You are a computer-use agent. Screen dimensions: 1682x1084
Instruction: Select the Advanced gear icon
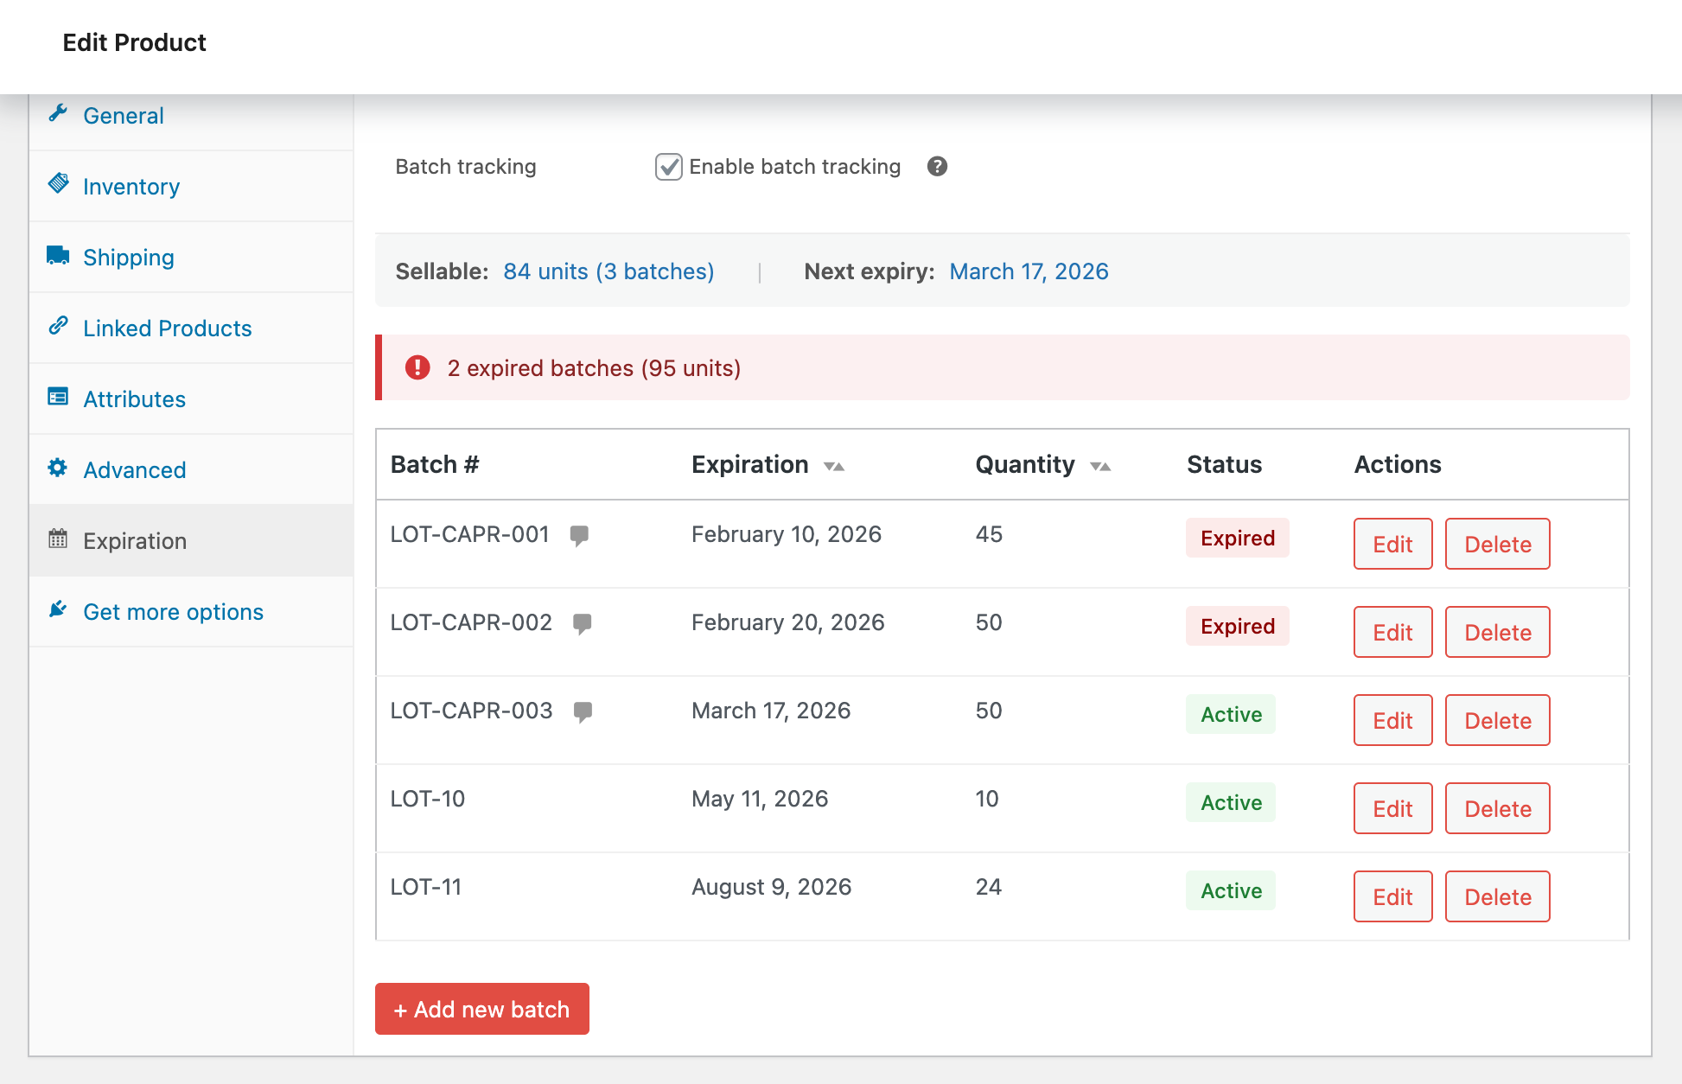click(x=58, y=469)
